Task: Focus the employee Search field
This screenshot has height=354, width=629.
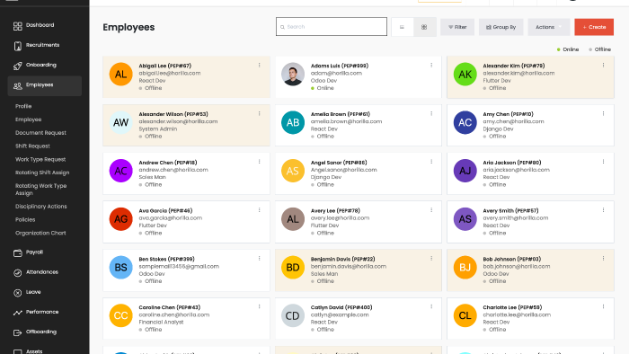Action: pos(332,27)
